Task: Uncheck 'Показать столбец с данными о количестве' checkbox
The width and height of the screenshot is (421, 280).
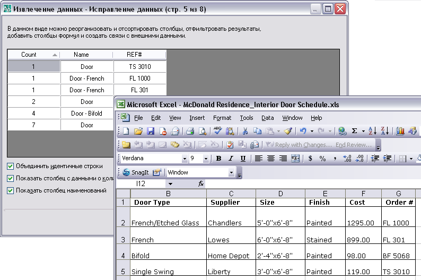Action: (10, 178)
